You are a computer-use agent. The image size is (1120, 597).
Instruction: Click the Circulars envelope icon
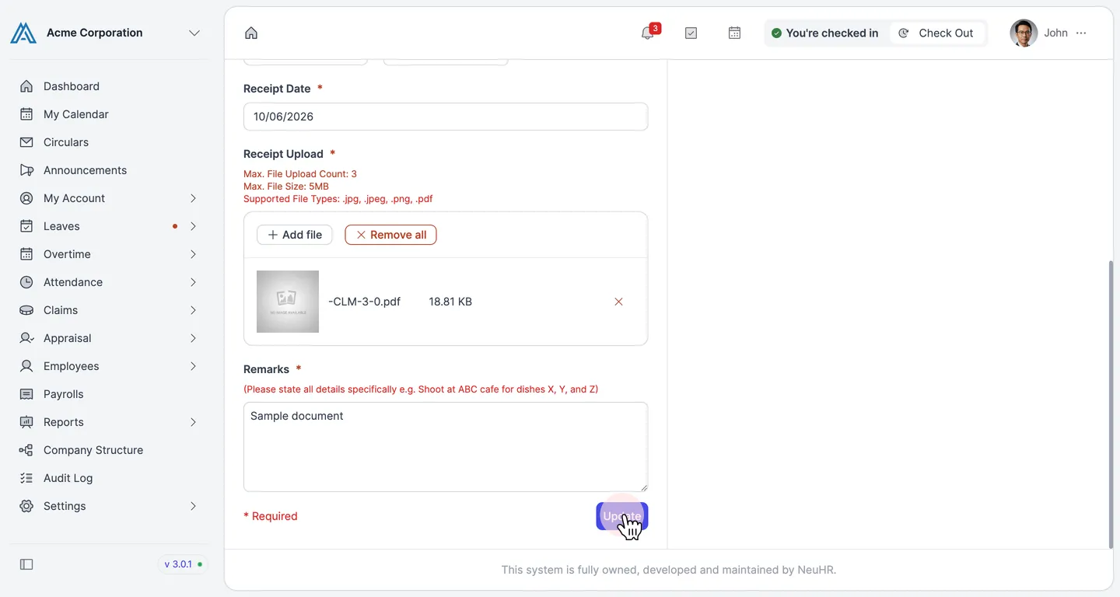(26, 142)
